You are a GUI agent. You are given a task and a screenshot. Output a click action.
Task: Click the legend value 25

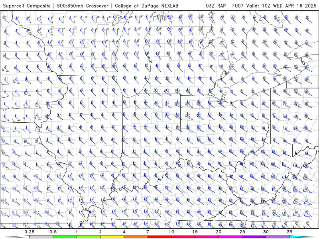pos(242,232)
